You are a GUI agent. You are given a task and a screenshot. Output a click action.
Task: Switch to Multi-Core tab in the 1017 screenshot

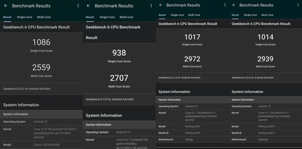194,15
